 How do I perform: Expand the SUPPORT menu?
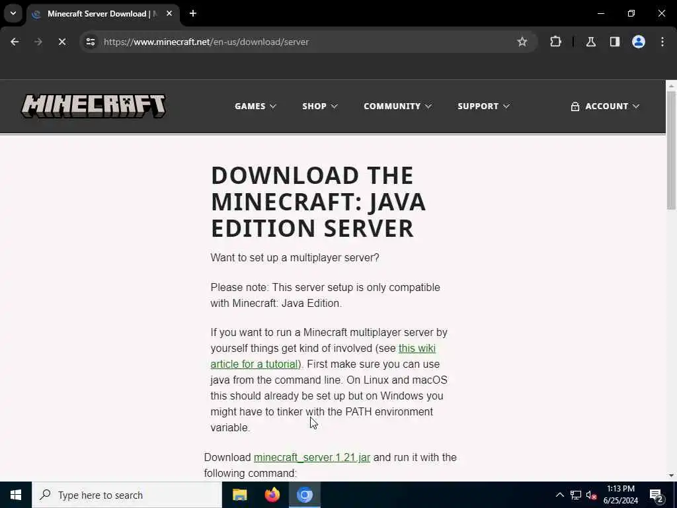(x=483, y=106)
